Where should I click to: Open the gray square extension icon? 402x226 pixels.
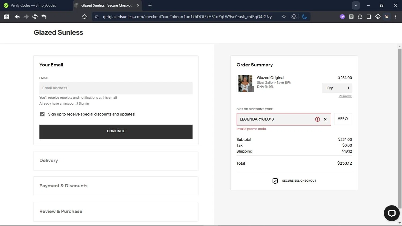click(351, 17)
